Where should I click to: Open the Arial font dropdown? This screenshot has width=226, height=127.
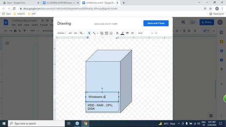[145, 33]
